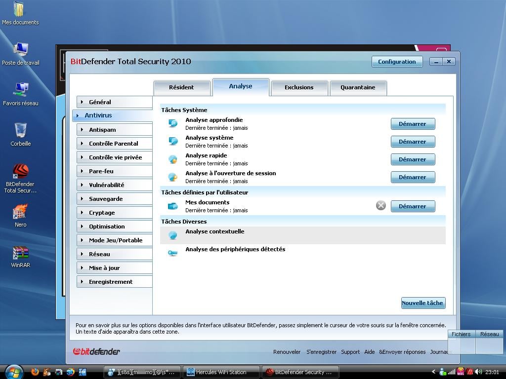Image resolution: width=506 pixels, height=379 pixels.
Task: Open the Mode Jeu/Portable section
Action: pyautogui.click(x=114, y=240)
